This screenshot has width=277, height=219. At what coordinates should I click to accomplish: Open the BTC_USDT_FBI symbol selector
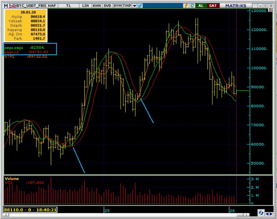[x=31, y=6]
